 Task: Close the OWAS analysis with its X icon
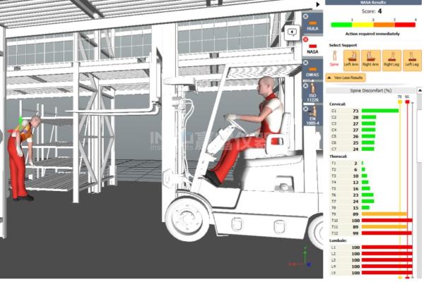(306, 63)
